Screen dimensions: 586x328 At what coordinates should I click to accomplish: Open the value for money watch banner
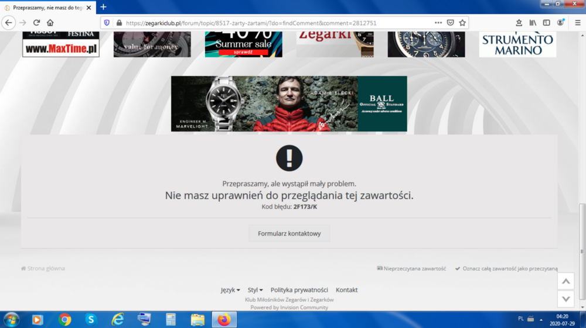tap(152, 44)
